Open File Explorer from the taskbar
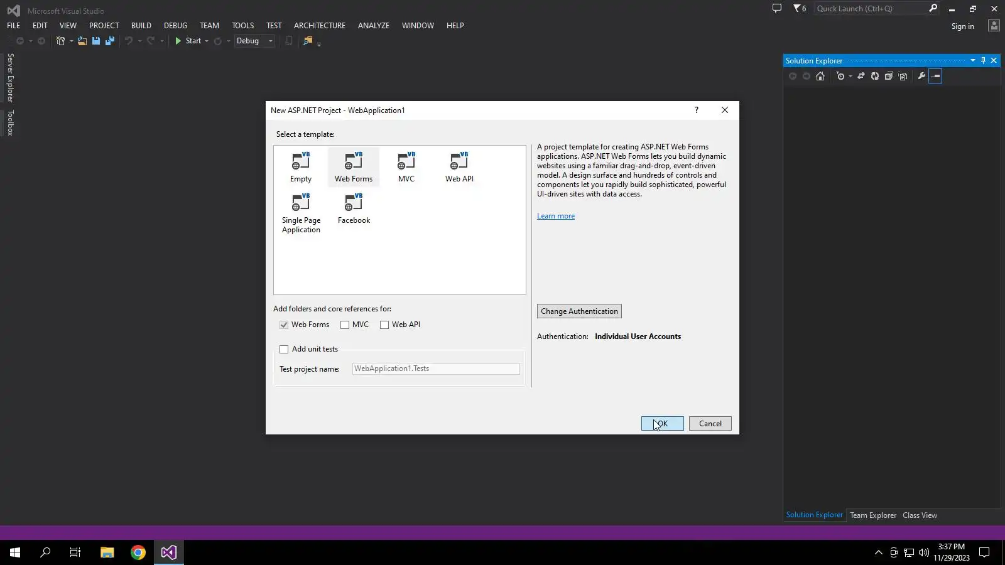1005x565 pixels. click(107, 552)
